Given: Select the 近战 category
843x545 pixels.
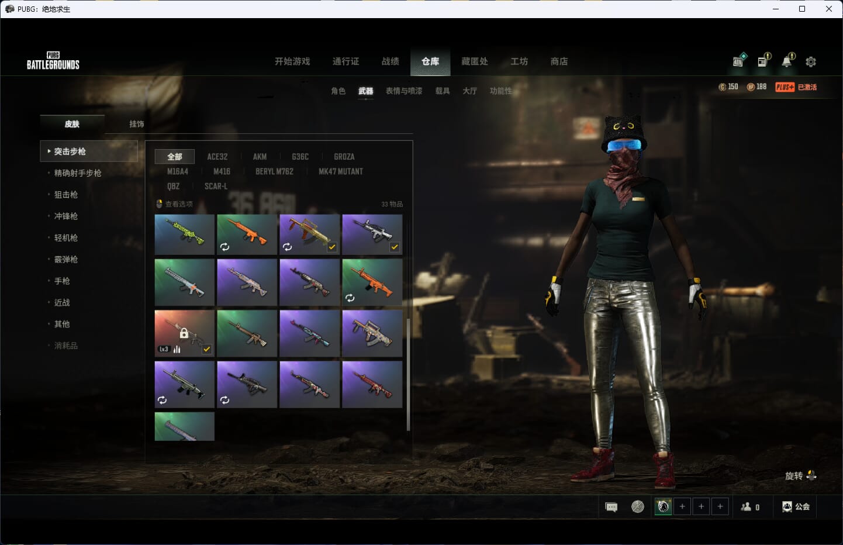Looking at the screenshot, I should [62, 303].
